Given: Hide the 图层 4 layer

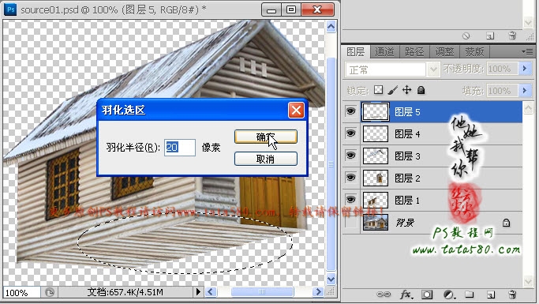Looking at the screenshot, I should 350,133.
